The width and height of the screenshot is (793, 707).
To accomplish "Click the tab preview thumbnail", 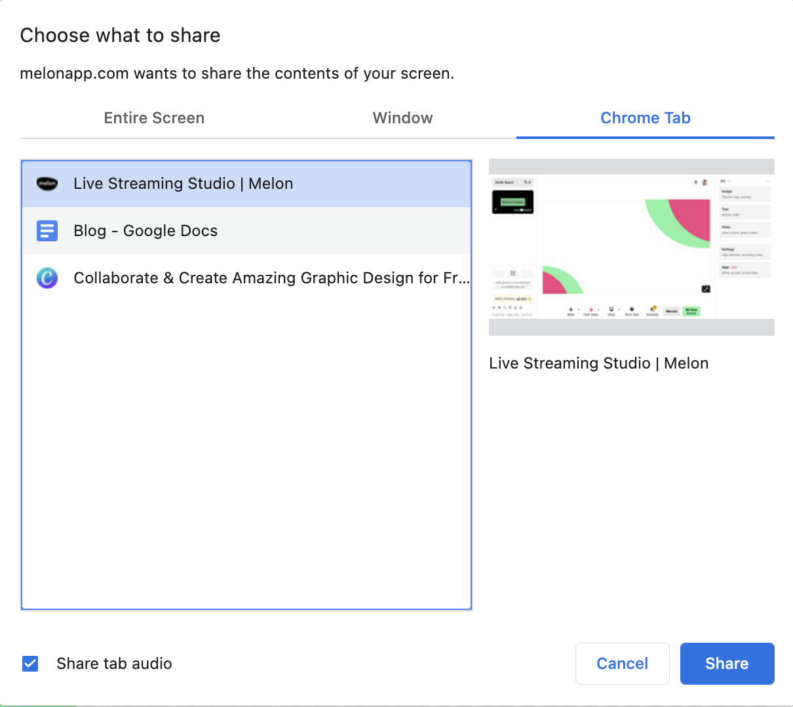I will (631, 247).
